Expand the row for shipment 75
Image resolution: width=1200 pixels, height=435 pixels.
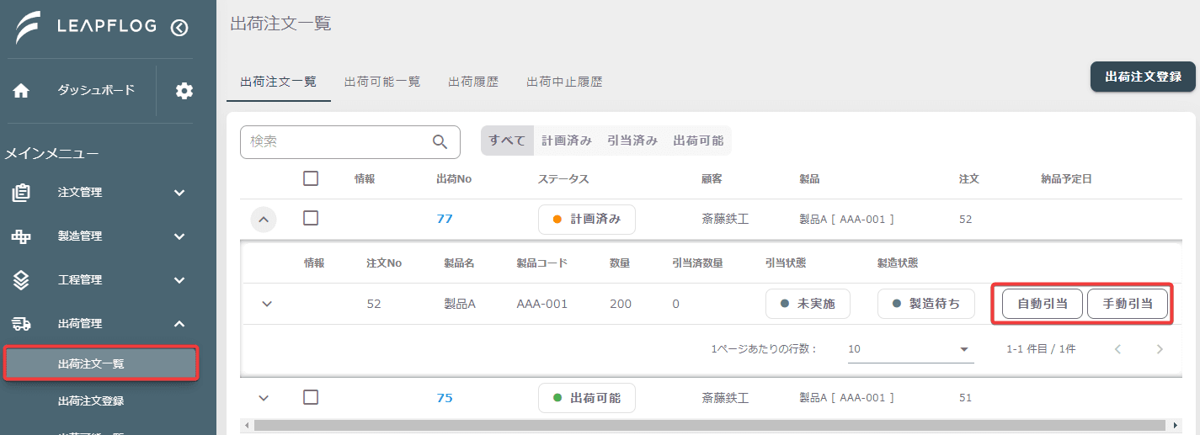(264, 398)
